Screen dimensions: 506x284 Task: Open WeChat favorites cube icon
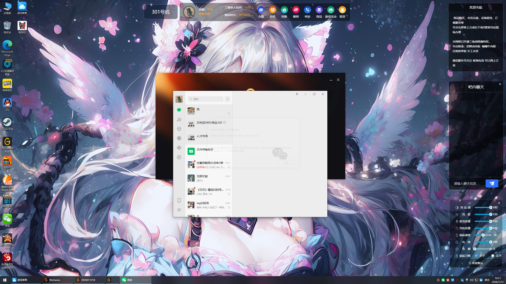point(179,129)
